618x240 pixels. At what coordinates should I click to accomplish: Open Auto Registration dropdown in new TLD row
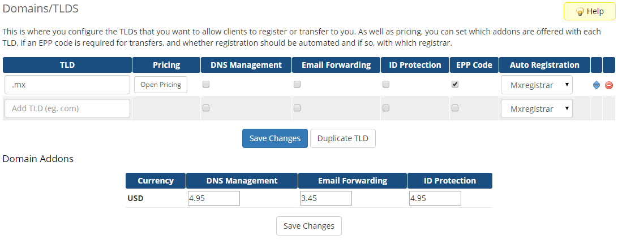pos(537,108)
